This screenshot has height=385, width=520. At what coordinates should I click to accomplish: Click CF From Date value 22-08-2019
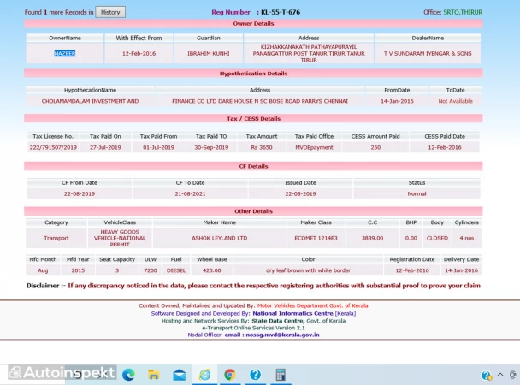(x=80, y=194)
